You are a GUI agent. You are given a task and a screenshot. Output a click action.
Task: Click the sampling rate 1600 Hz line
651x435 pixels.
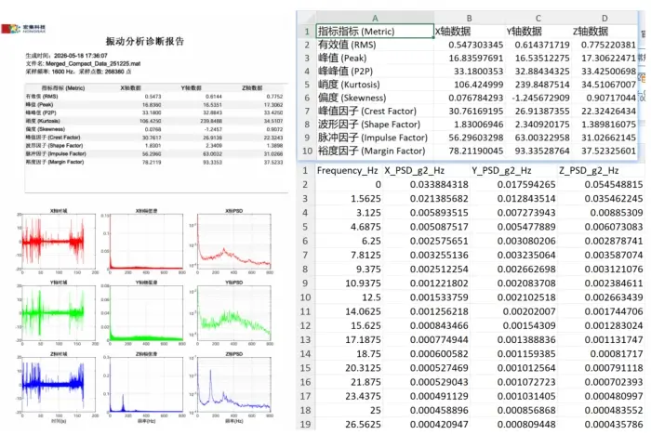coord(78,72)
